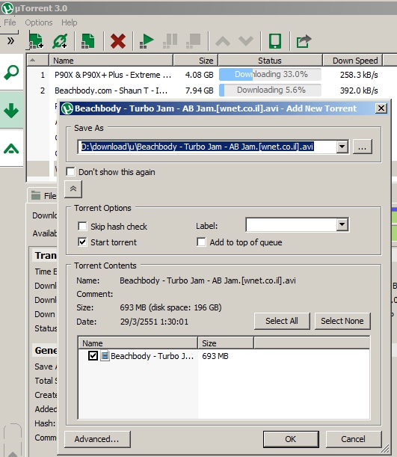This screenshot has width=397, height=457.
Task: Enable the Skip hash check checkbox
Action: tap(82, 226)
